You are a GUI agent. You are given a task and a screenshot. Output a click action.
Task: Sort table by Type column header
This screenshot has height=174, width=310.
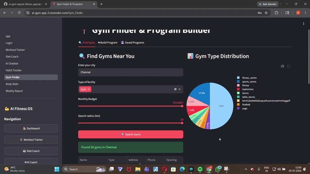[117, 160]
